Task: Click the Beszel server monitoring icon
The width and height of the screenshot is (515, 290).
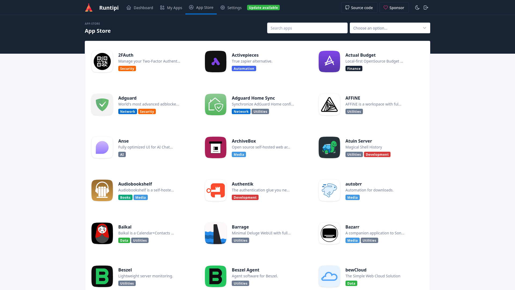Action: tap(102, 276)
